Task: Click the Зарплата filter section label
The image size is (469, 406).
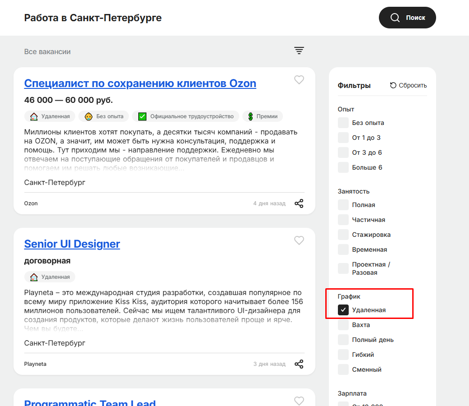Action: point(352,393)
